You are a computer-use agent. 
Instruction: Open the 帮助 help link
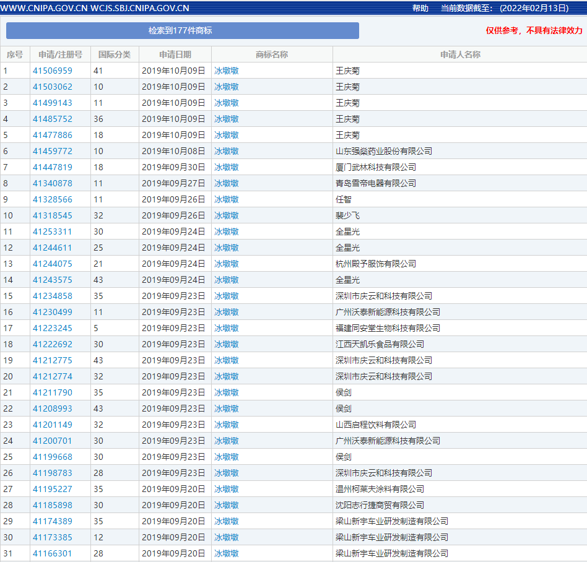pyautogui.click(x=420, y=8)
